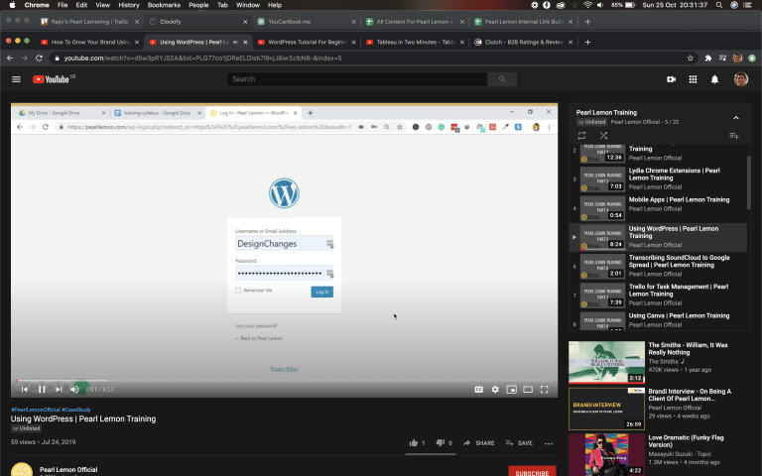Bookmark this page with the star

pos(691,58)
